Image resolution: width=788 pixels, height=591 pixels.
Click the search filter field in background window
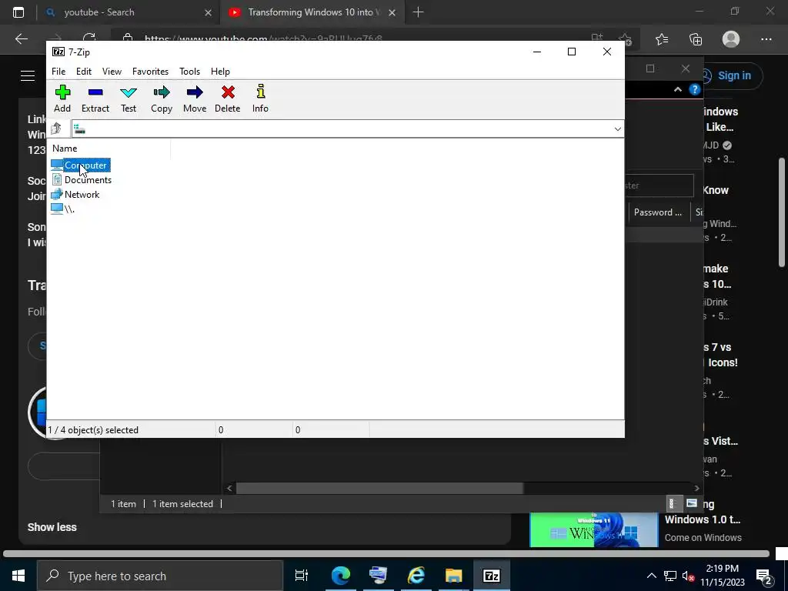[x=659, y=185]
